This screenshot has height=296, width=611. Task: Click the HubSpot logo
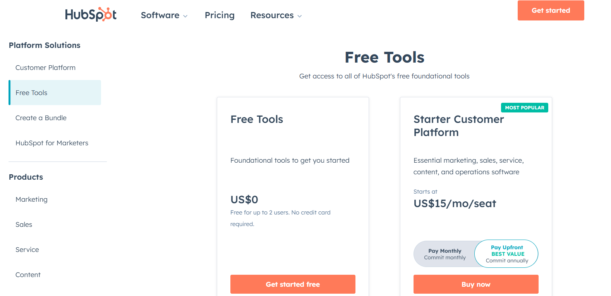[x=91, y=15]
